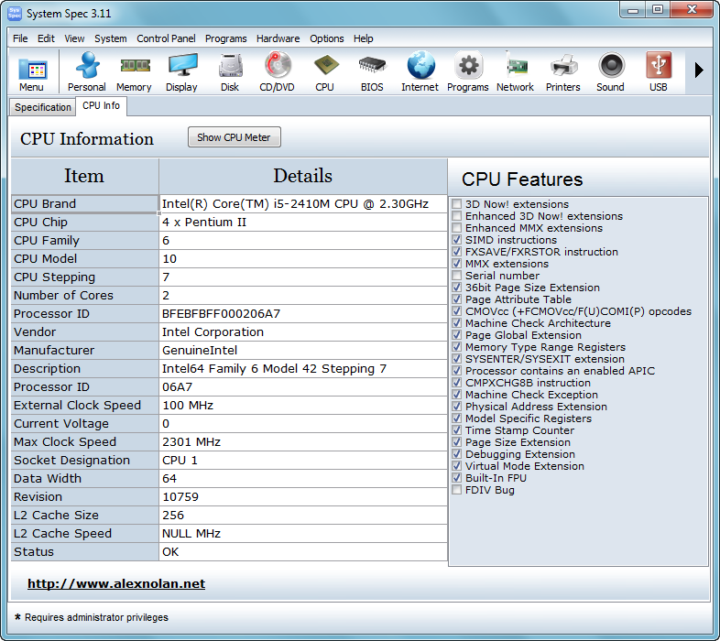Open the CD/DVD toolbar icon
The width and height of the screenshot is (720, 641).
277,71
